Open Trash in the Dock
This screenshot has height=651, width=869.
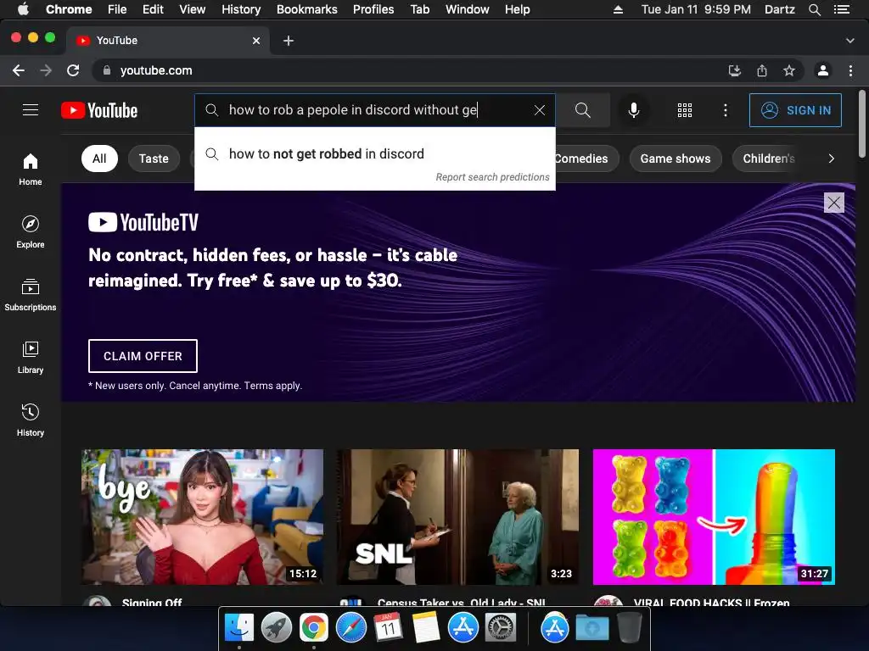[629, 627]
